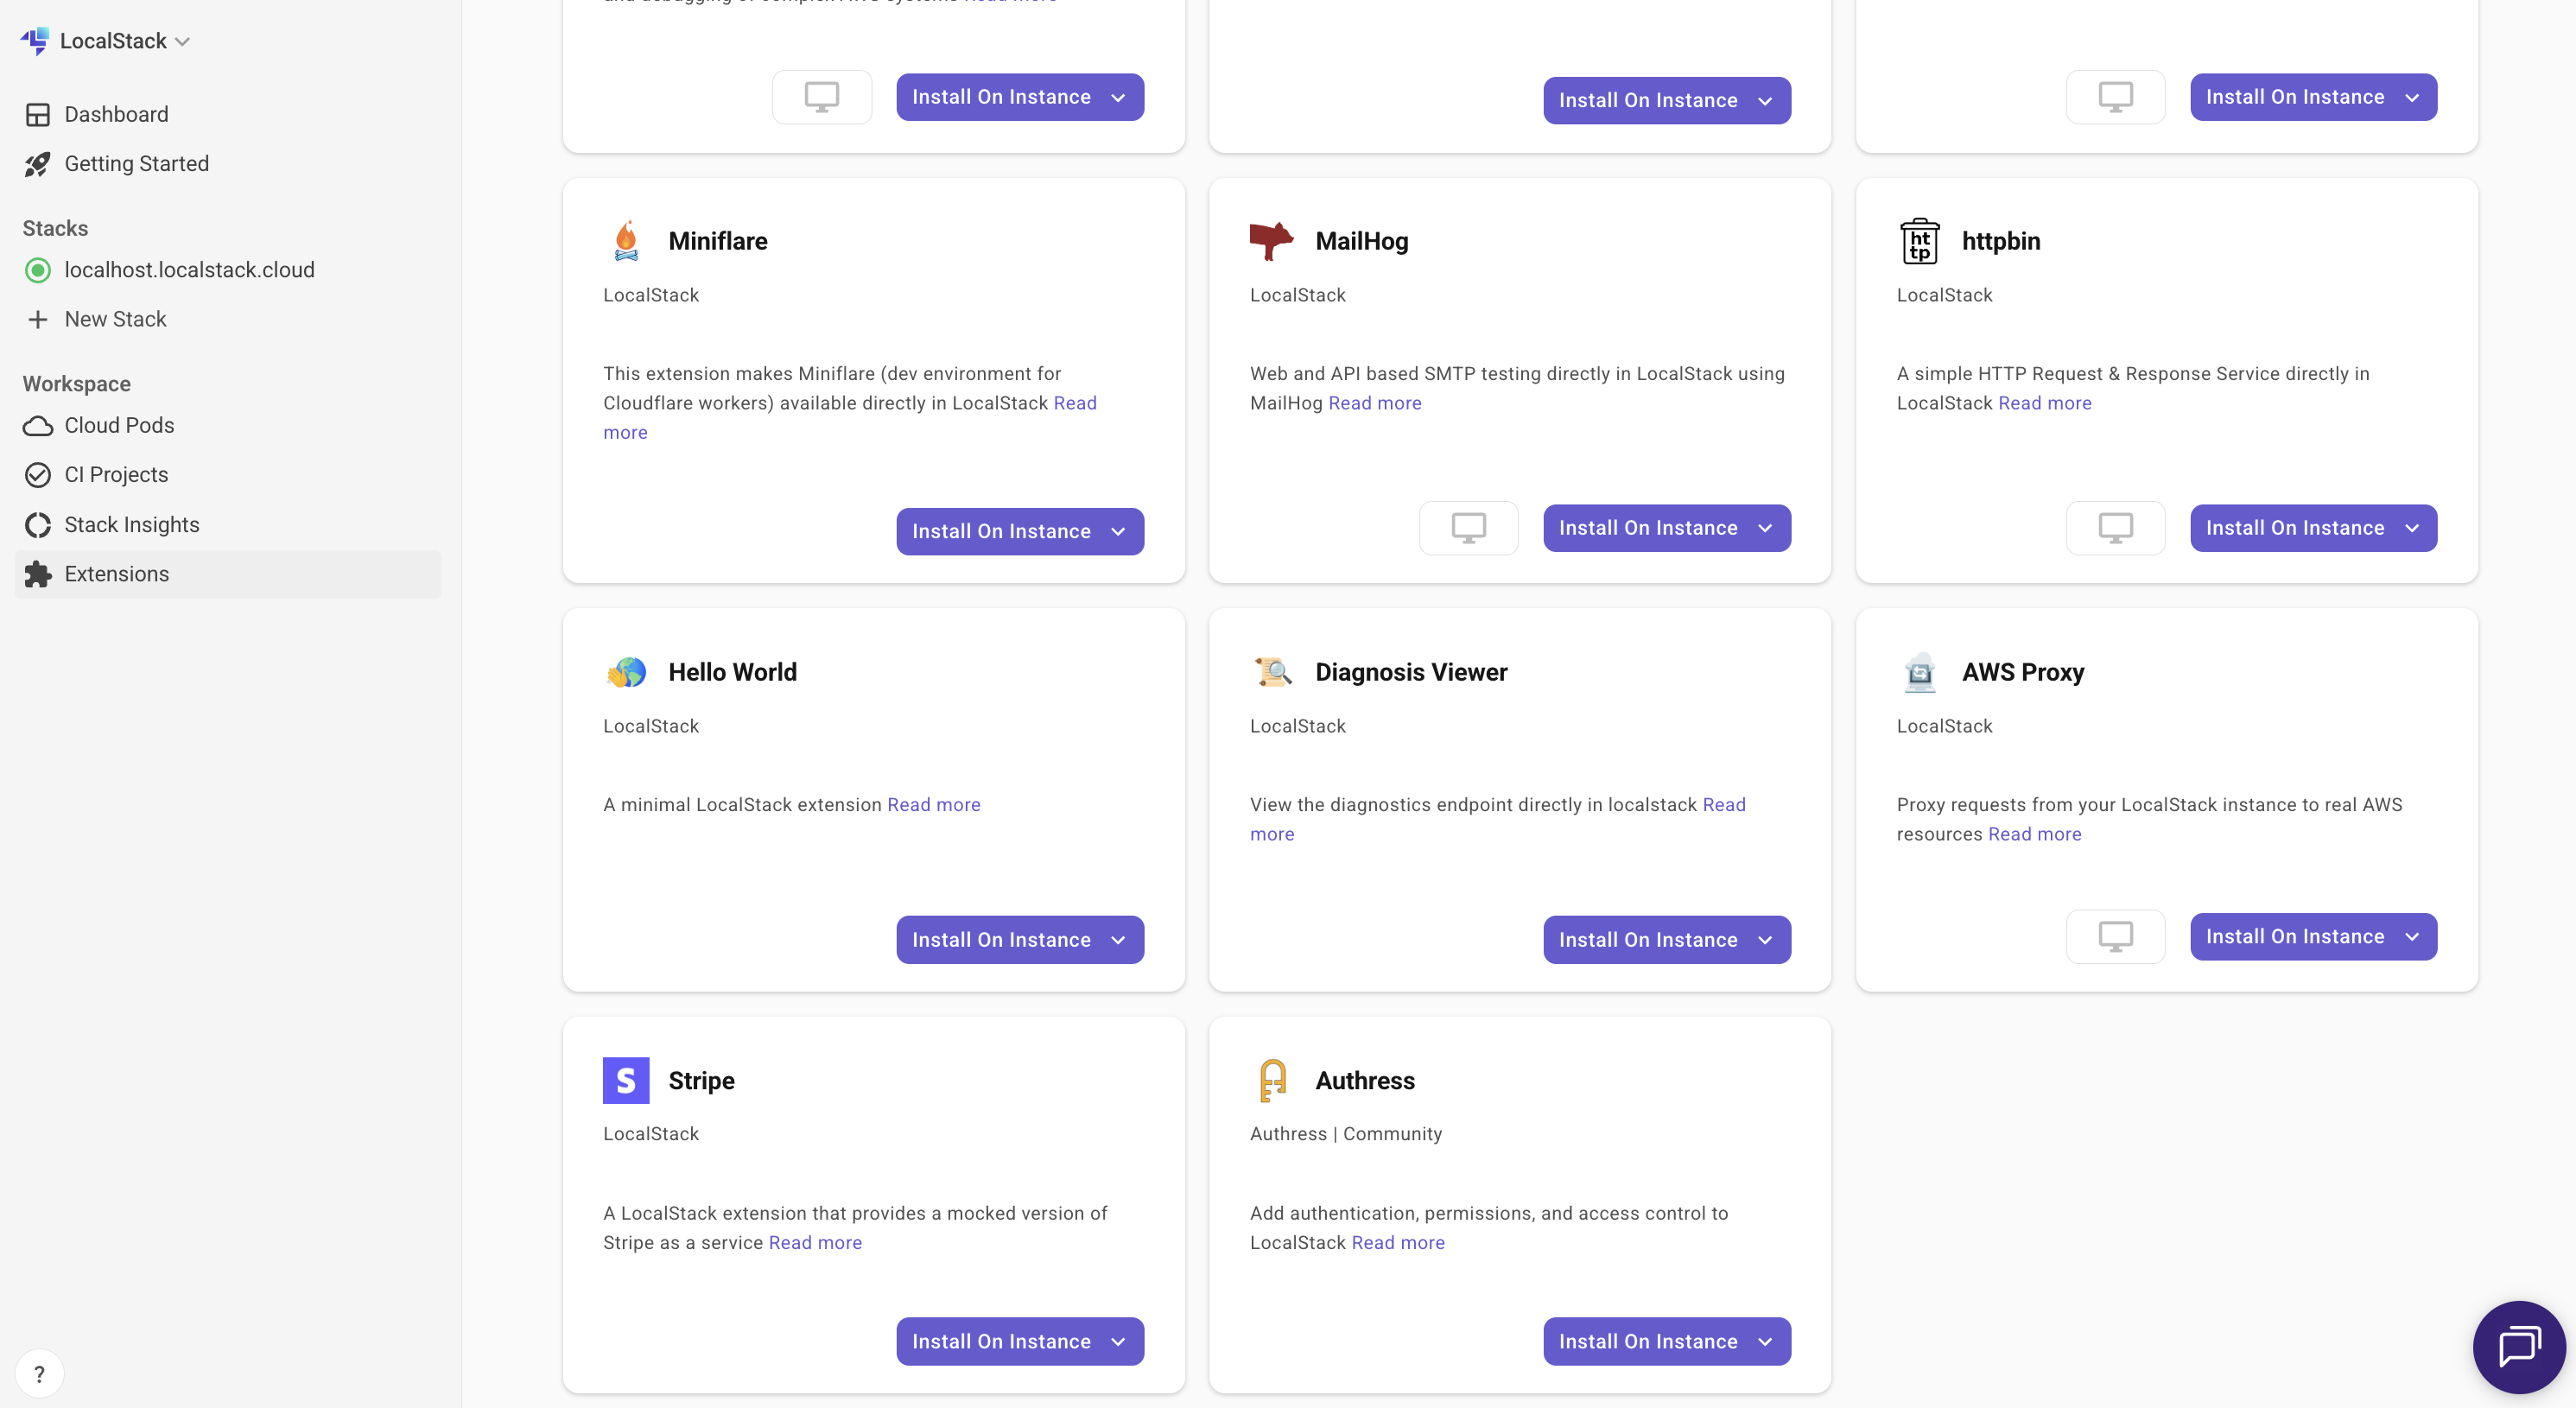2576x1408 pixels.
Task: Open Stack Insights in sidebar
Action: pyautogui.click(x=131, y=525)
